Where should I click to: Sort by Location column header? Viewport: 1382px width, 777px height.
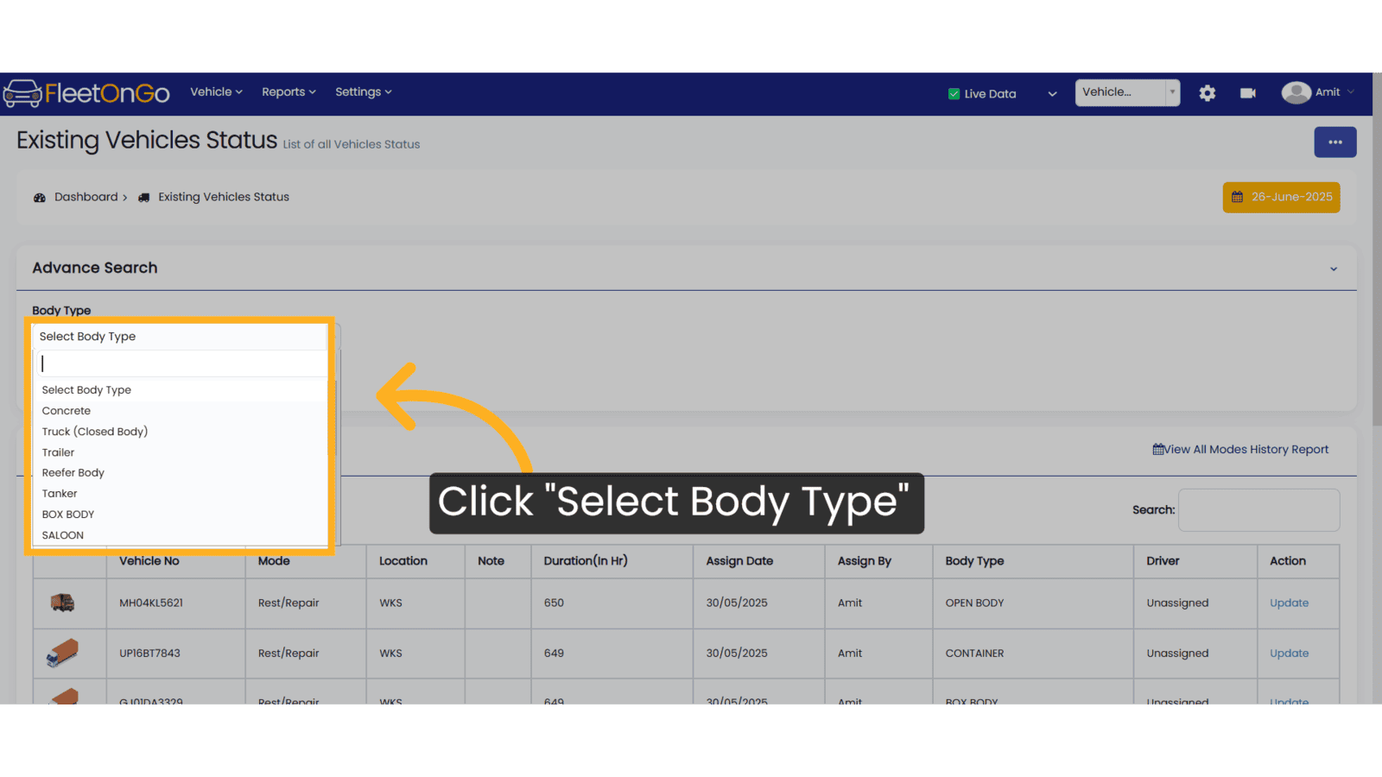coord(415,561)
